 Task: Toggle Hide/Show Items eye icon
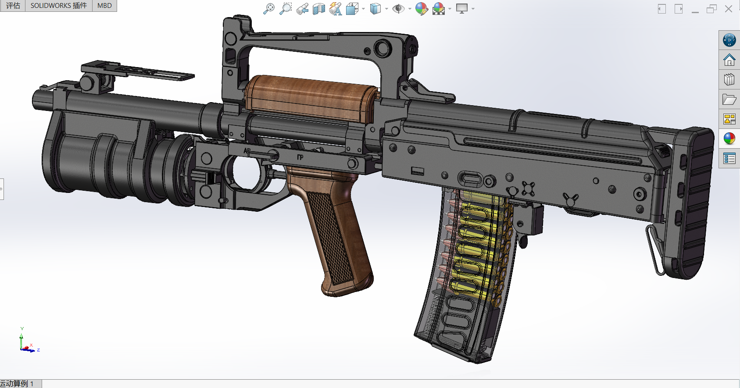click(x=398, y=9)
